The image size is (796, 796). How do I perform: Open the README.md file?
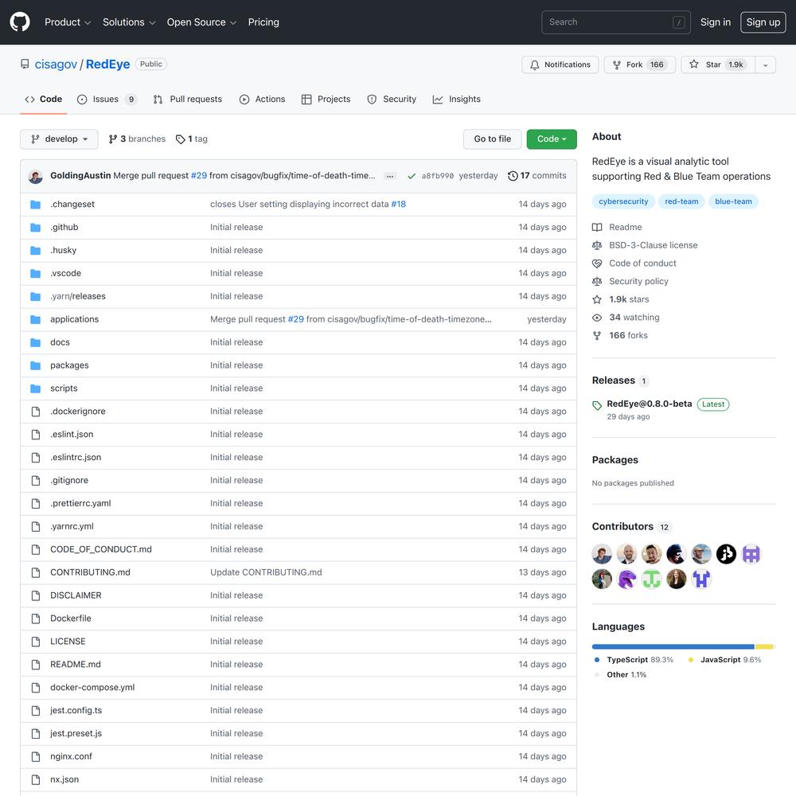(76, 665)
